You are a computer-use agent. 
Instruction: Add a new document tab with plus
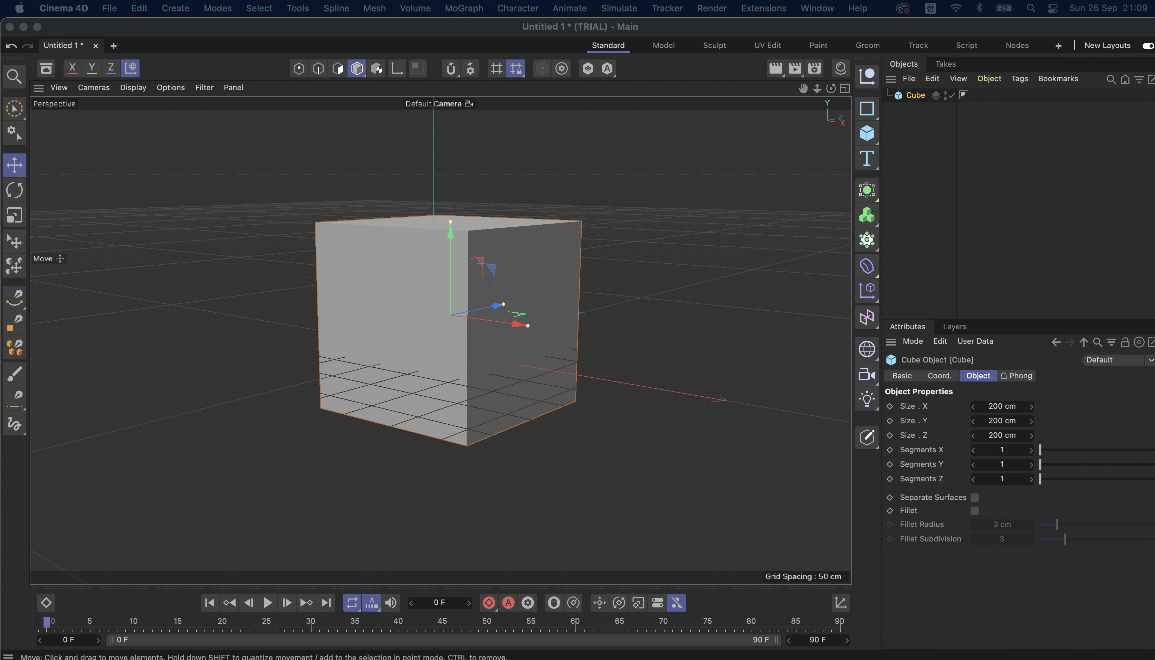114,46
